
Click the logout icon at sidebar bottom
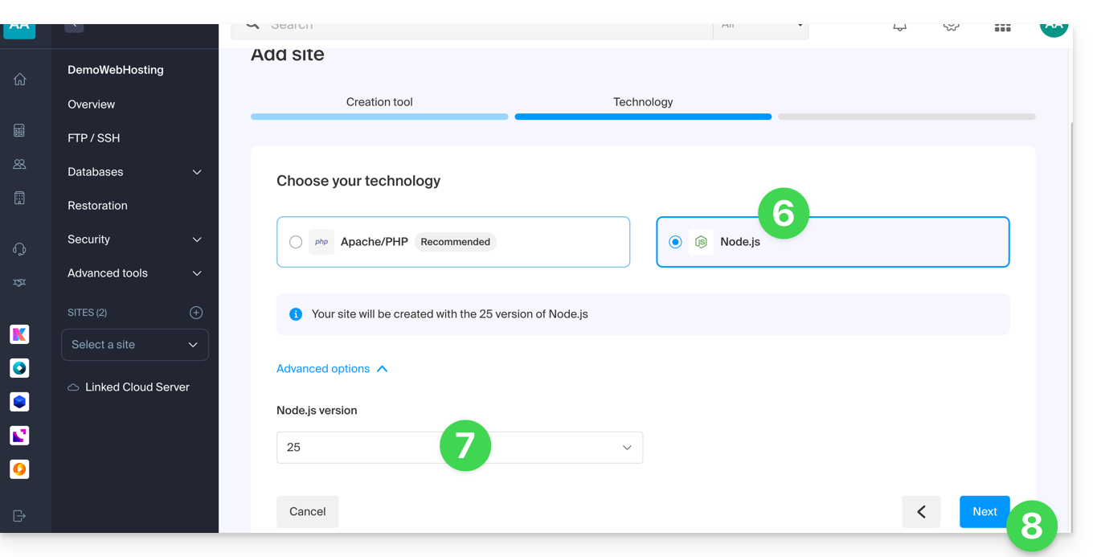[20, 516]
